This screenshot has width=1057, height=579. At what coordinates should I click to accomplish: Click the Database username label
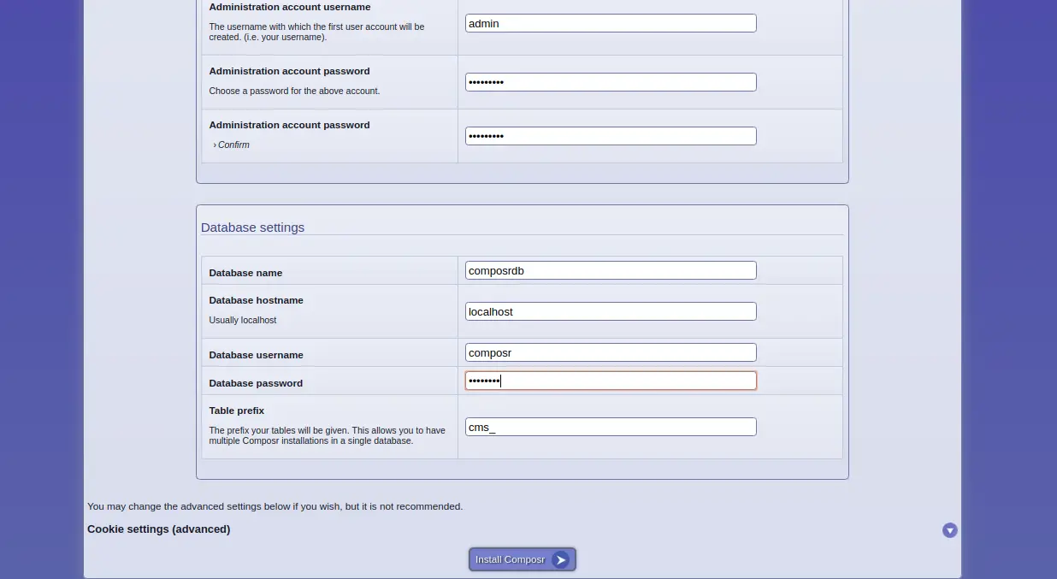tap(257, 355)
